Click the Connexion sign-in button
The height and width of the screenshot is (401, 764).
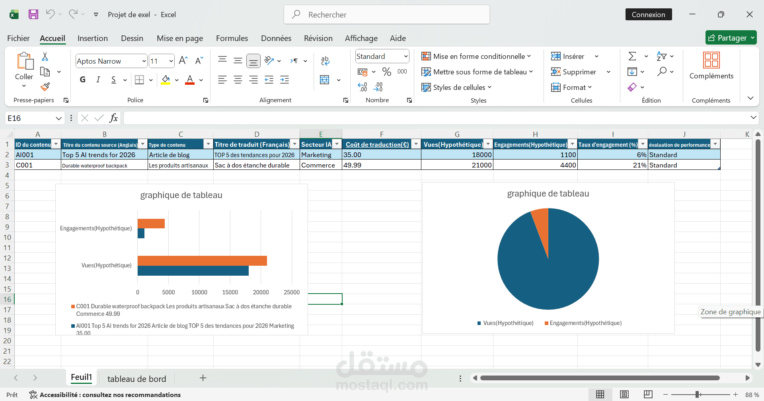click(649, 14)
